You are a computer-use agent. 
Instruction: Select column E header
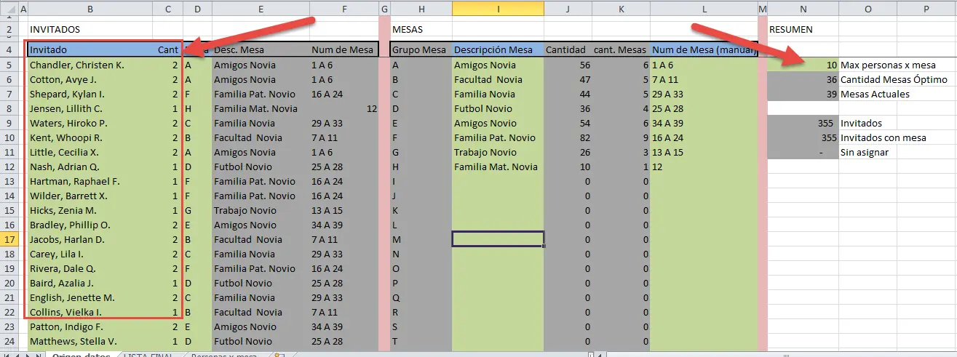click(x=261, y=9)
